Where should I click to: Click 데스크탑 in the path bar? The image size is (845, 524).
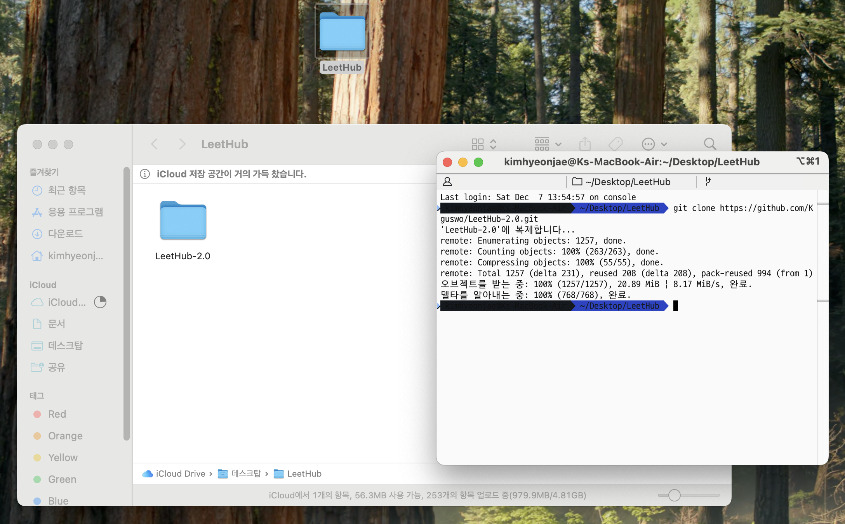245,474
